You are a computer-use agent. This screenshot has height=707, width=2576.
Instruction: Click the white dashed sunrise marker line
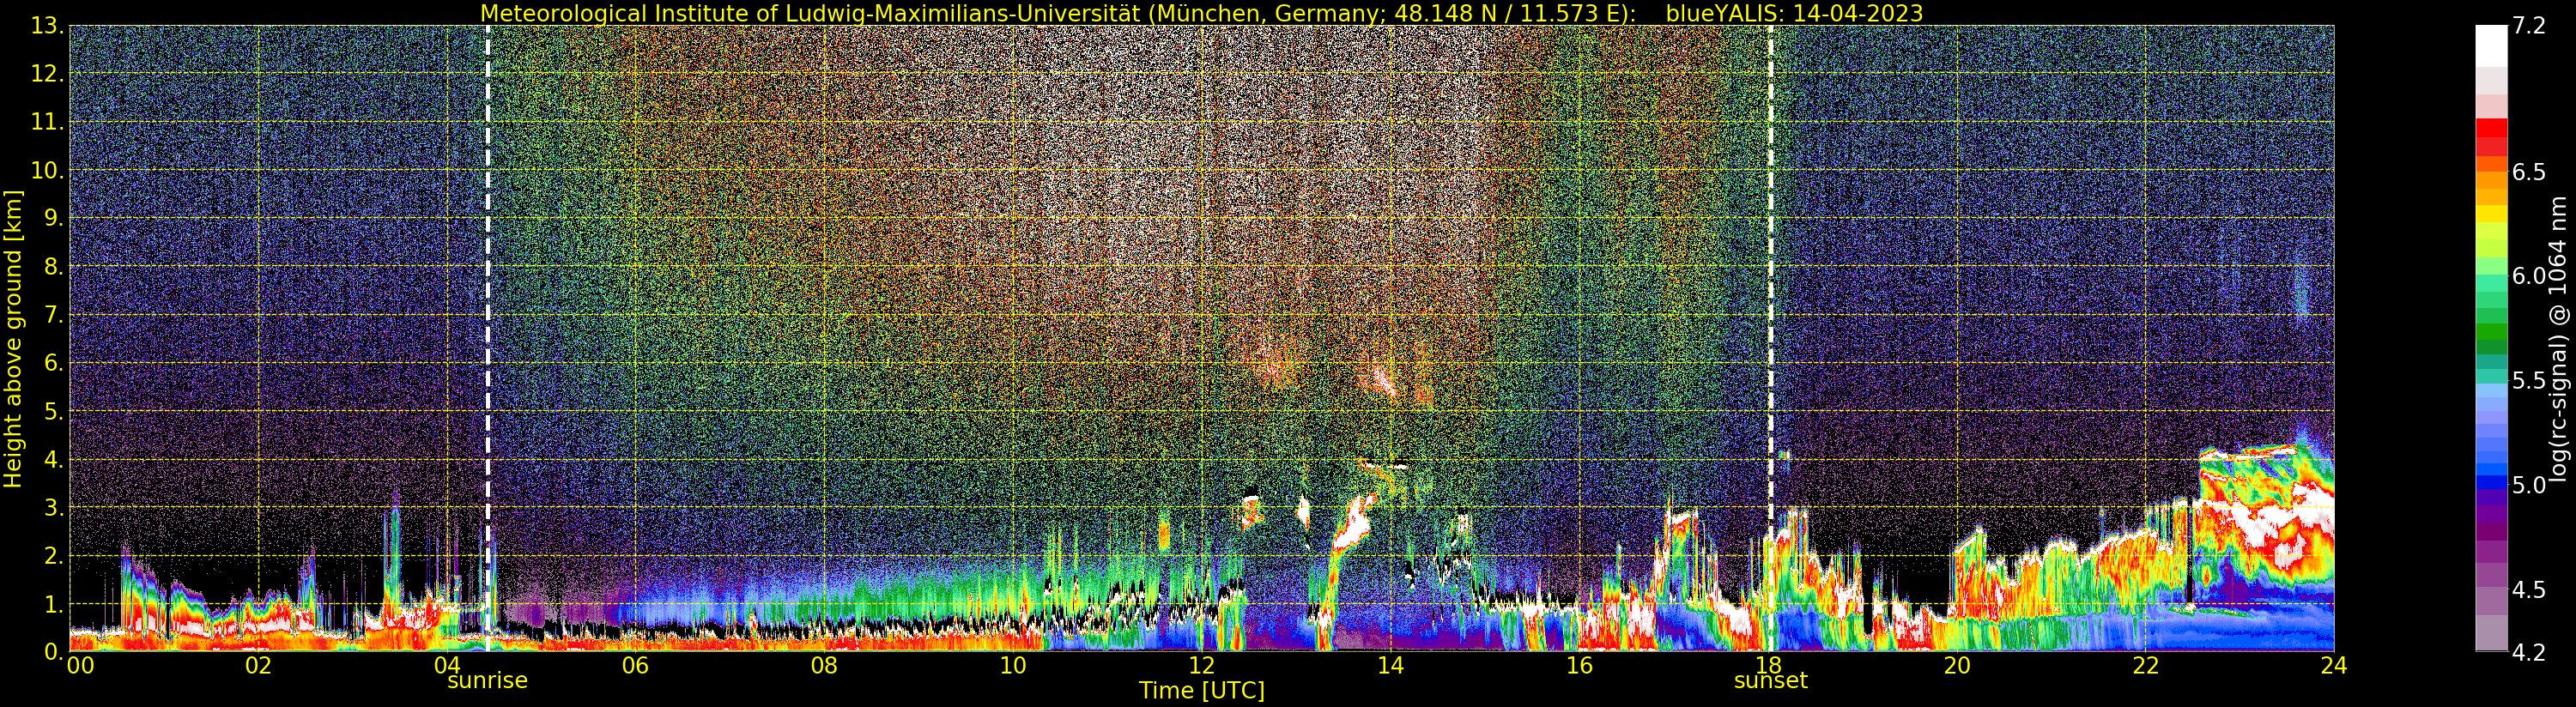pos(487,338)
